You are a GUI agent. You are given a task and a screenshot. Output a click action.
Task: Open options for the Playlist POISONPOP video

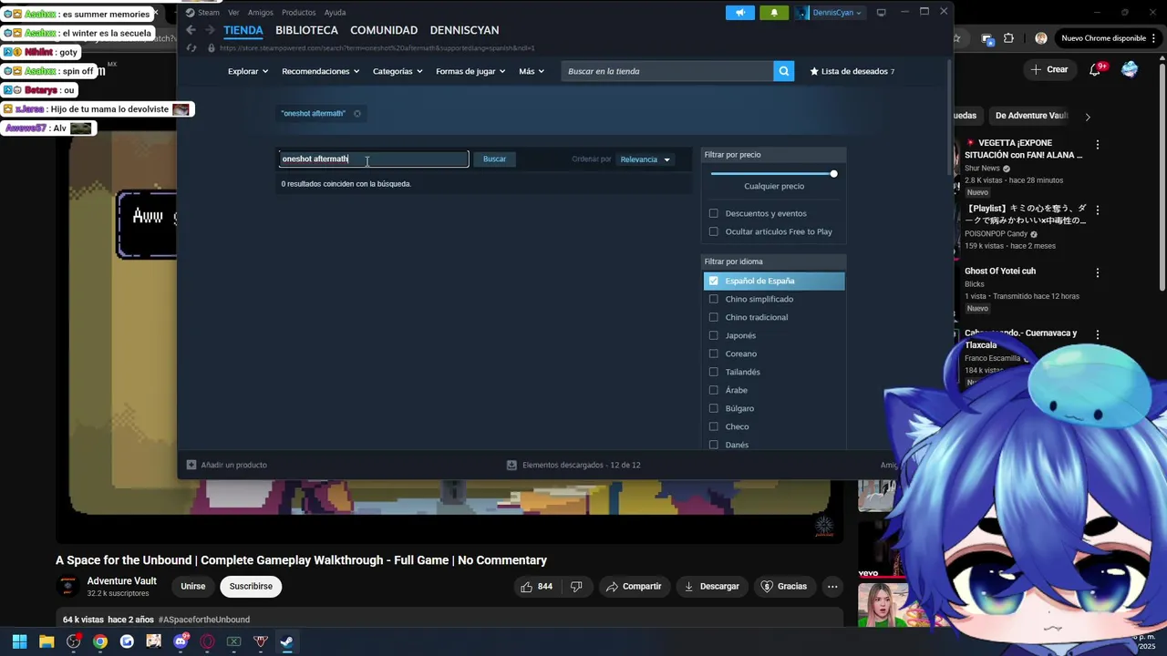click(1098, 210)
